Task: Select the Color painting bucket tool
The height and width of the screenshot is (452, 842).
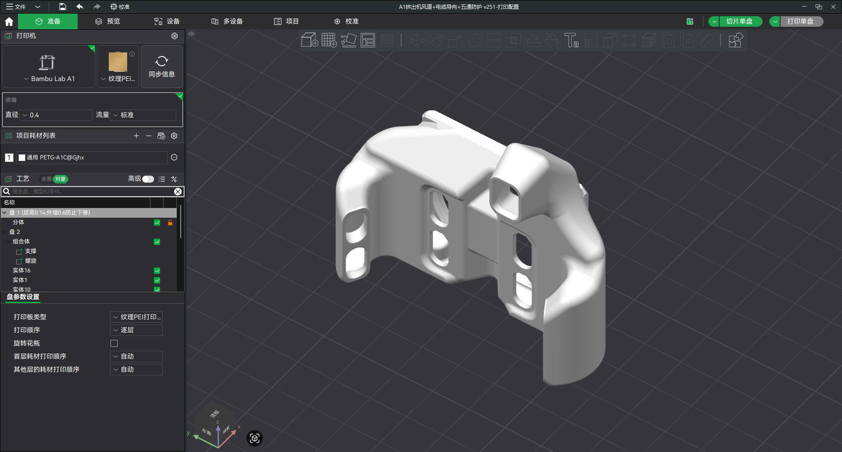Action: pos(552,40)
